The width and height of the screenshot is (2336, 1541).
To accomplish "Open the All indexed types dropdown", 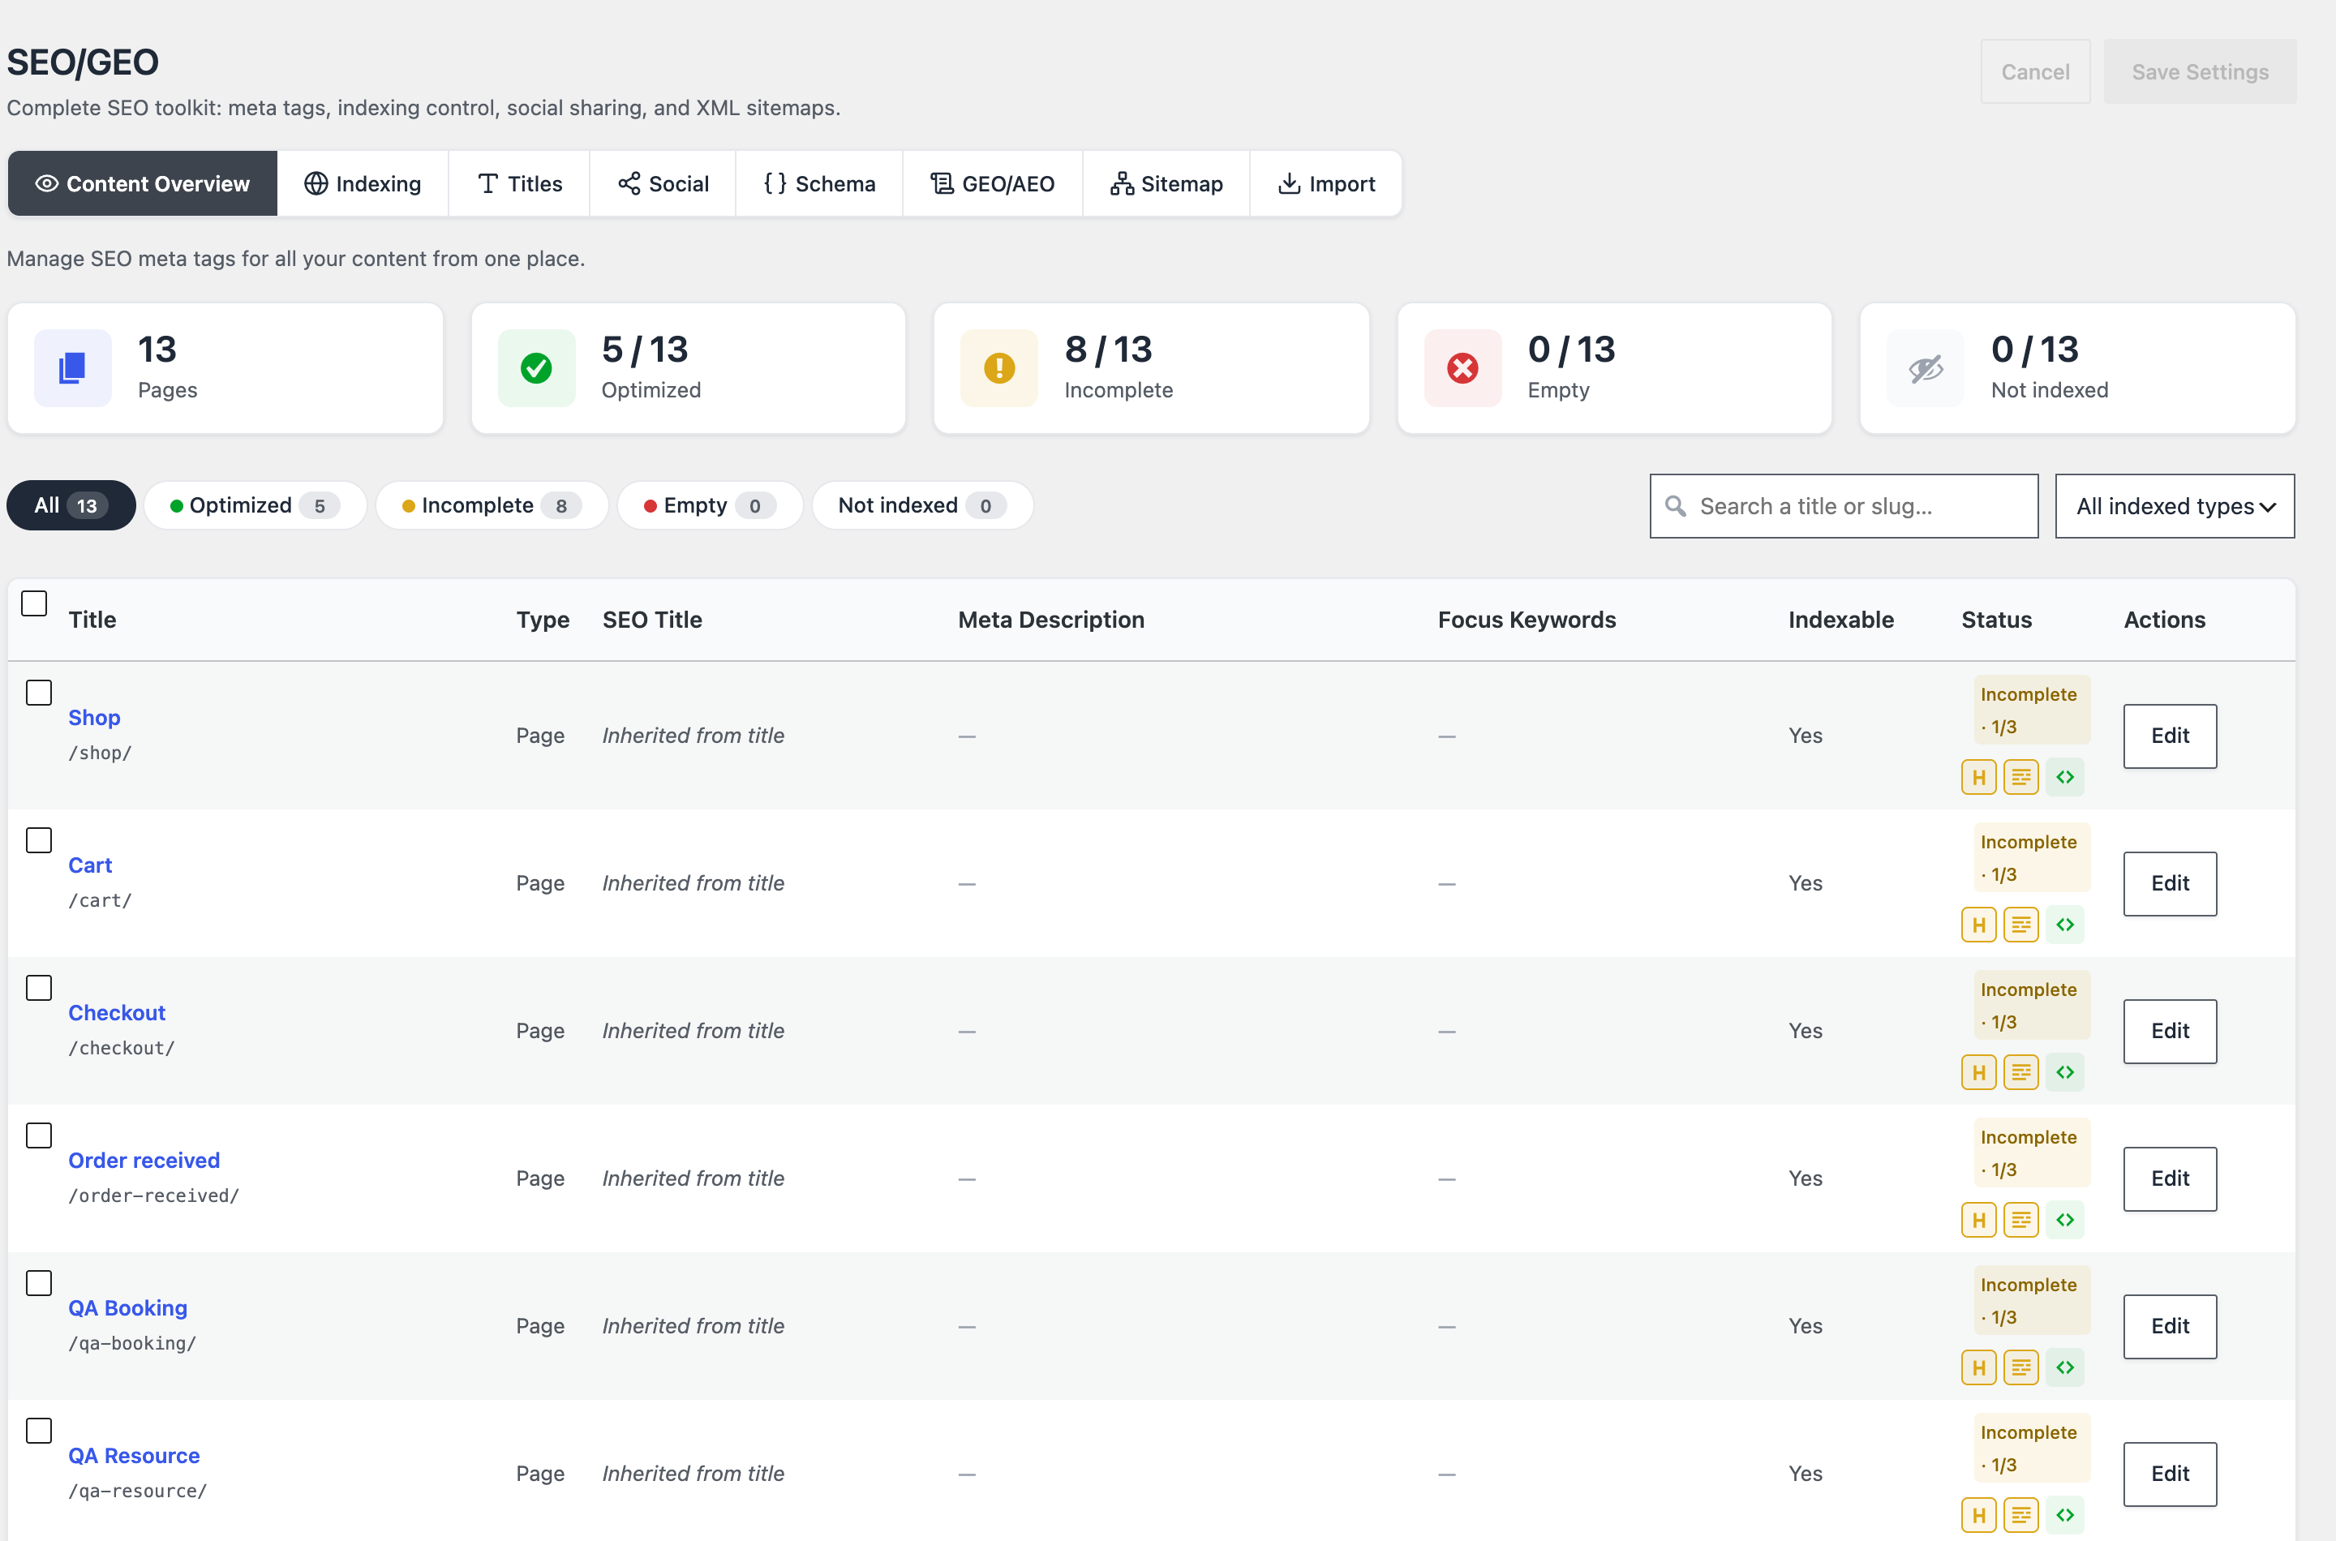I will pyautogui.click(x=2175, y=506).
